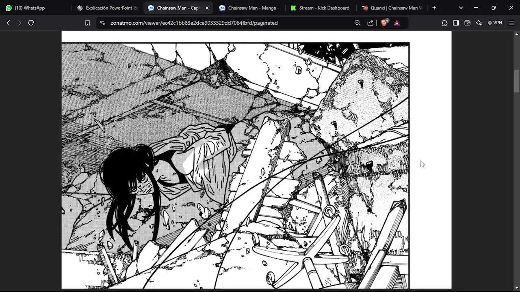
Task: Click the zoom magnifier icon in address bar
Action: [357, 23]
